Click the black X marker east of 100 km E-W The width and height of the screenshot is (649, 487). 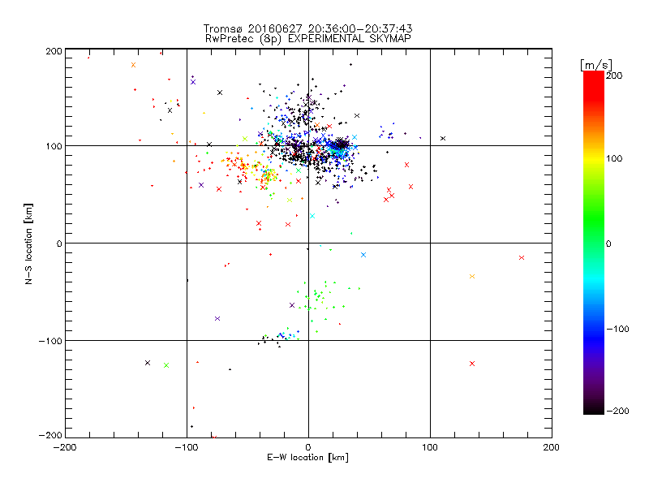443,138
